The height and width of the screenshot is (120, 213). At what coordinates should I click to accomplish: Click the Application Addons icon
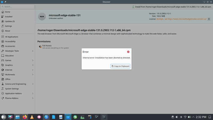tap(3, 93)
